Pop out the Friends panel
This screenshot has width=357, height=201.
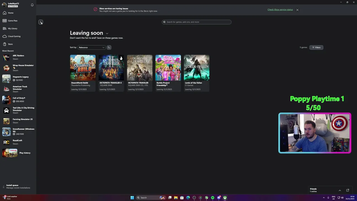(x=348, y=190)
